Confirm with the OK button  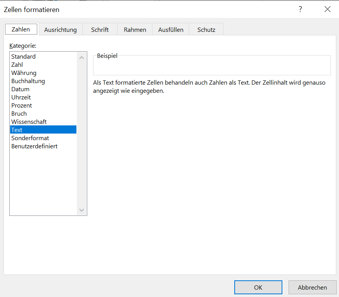[258, 287]
